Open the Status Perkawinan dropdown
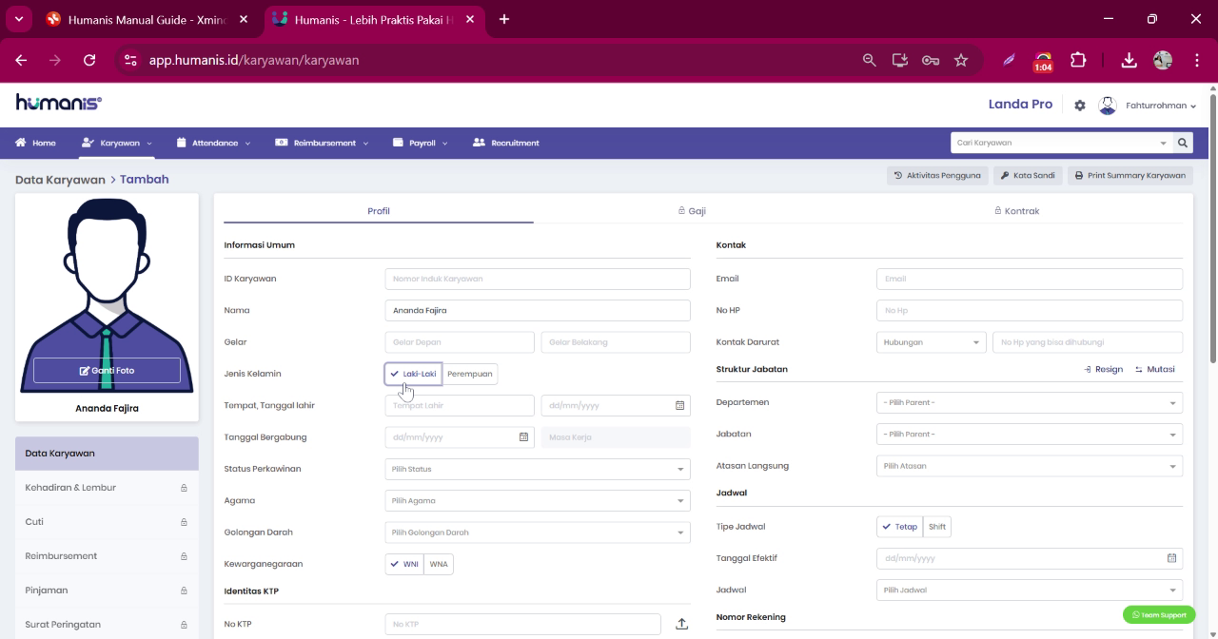Viewport: 1218px width, 639px height. tap(538, 469)
